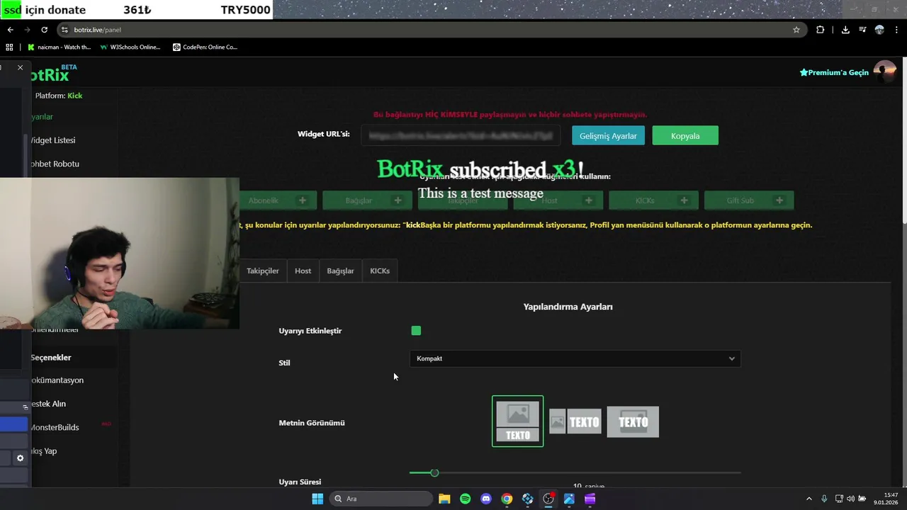Open purple clapperboard app in taskbar
Viewport: 907px width, 510px height.
(x=590, y=499)
